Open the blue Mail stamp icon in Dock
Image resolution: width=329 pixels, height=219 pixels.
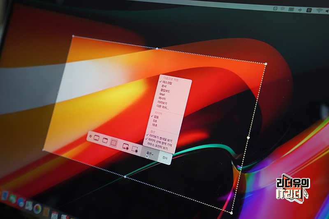click(x=5, y=195)
